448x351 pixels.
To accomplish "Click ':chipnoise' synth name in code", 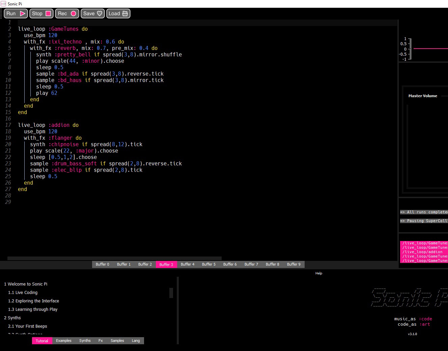I will tap(63, 144).
